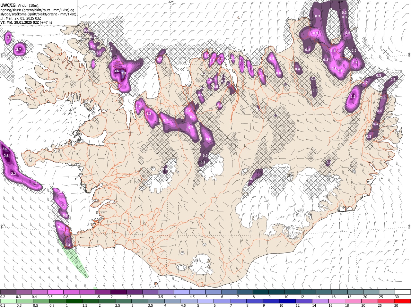Select top-row legend swatch labelled 0.2
The image size is (411, 308).
tap(8, 292)
